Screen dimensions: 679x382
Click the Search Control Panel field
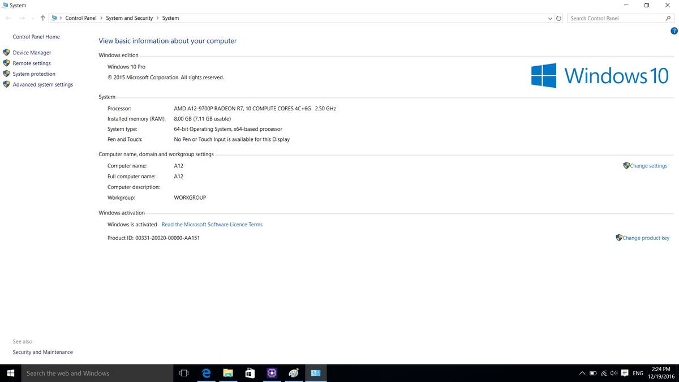pos(617,18)
